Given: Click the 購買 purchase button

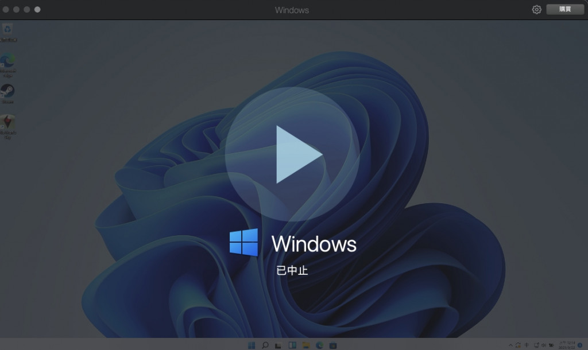Looking at the screenshot, I should tap(565, 9).
